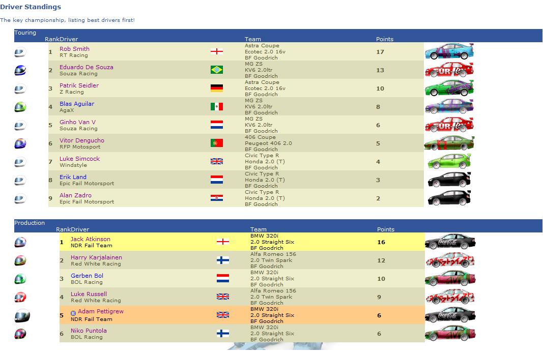Click the Finland flag beside Harry Karjalainen
This screenshot has height=352, width=543.
click(223, 260)
